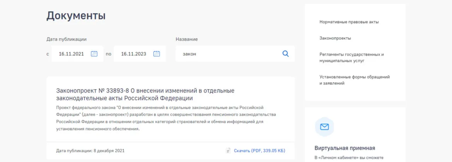Click 'Дата публикации: 8 декабря 2021' text
Image resolution: width=452 pixels, height=162 pixels.
91,150
